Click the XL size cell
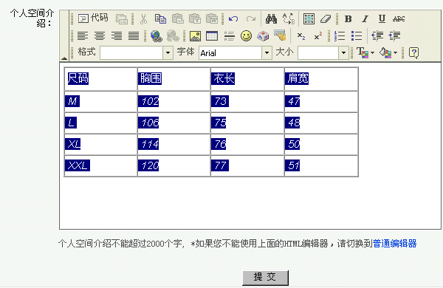The width and height of the screenshot is (443, 288). (100, 144)
